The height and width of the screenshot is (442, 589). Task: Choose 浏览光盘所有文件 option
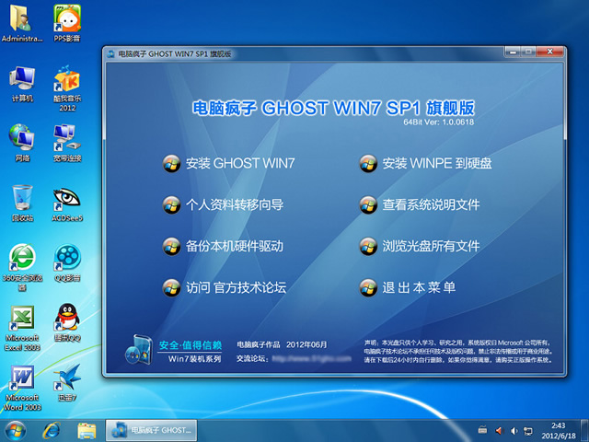[431, 246]
